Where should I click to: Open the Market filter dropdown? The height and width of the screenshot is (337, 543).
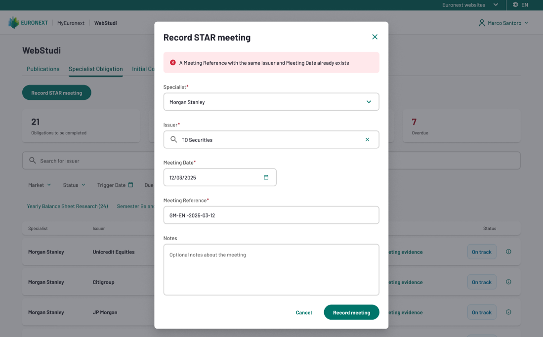coord(40,185)
